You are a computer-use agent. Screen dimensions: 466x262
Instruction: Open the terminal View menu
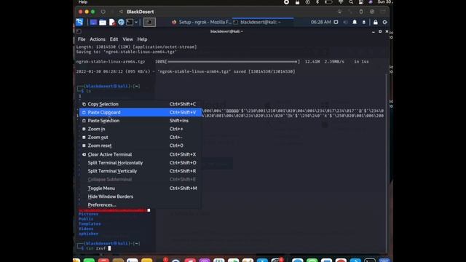[x=128, y=39]
